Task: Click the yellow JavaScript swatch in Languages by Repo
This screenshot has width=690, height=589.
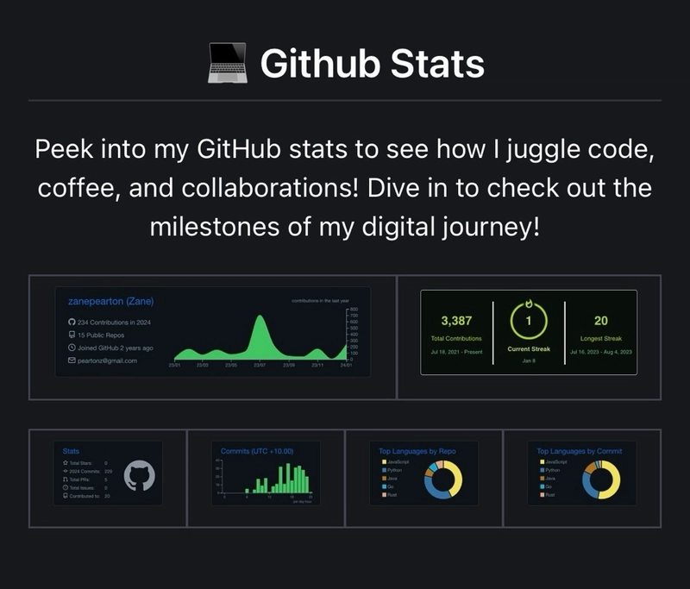Action: point(383,462)
